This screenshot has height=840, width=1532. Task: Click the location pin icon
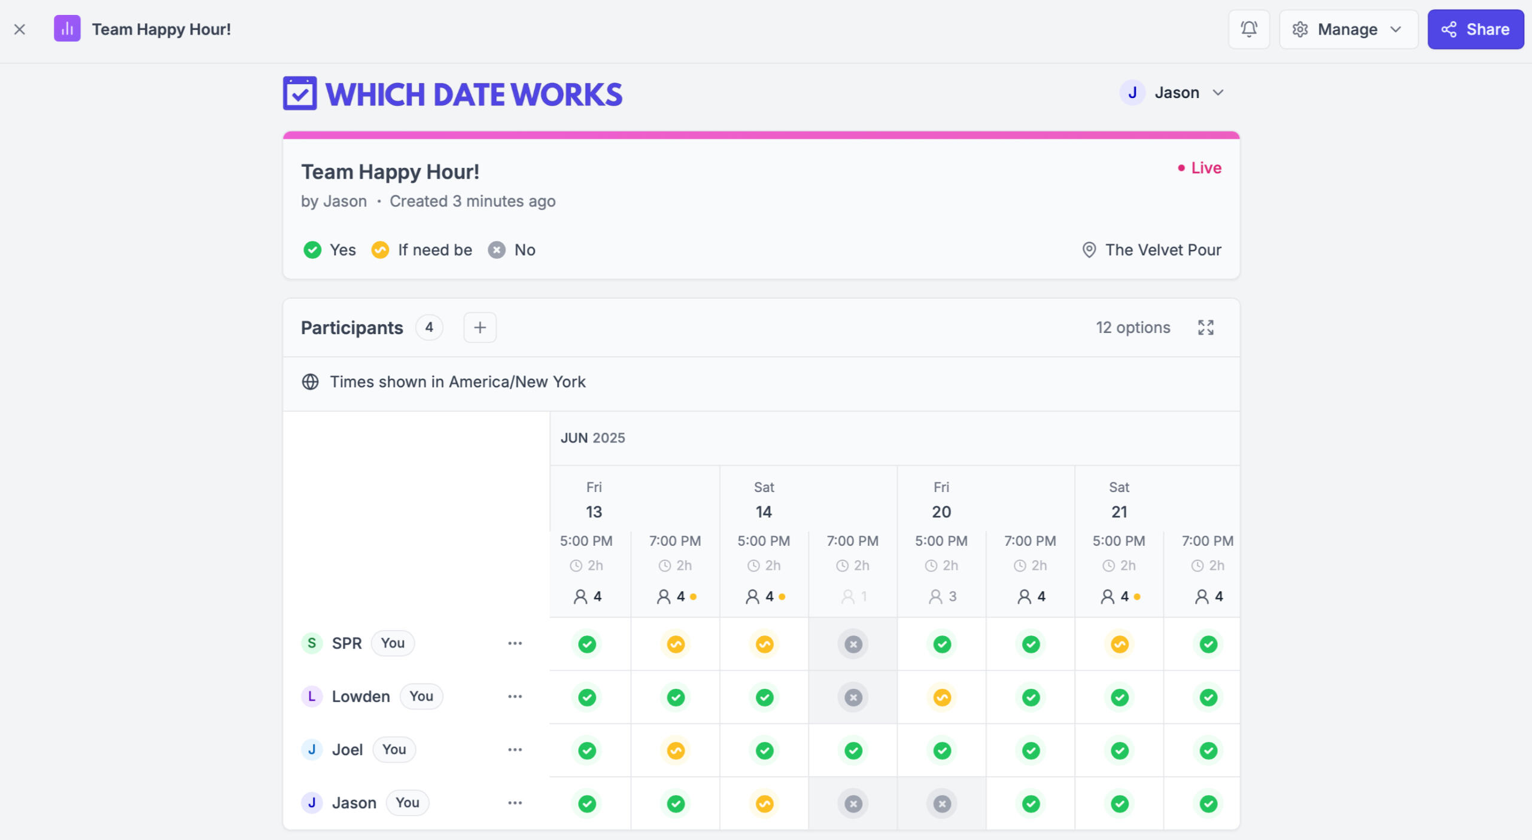pos(1089,250)
